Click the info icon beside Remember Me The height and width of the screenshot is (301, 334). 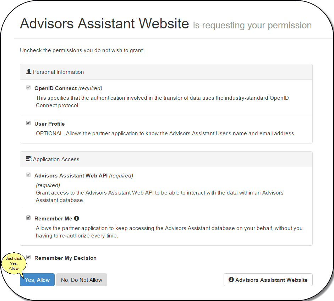click(x=77, y=218)
